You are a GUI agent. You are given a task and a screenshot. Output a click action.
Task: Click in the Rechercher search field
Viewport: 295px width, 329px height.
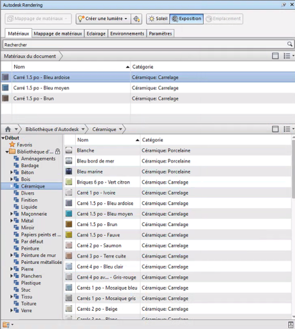145,45
